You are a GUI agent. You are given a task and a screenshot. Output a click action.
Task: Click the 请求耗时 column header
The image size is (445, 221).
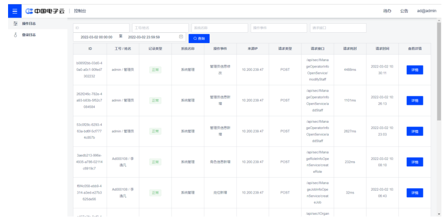coord(350,49)
